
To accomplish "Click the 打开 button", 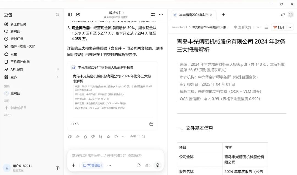I will point(279,27).
